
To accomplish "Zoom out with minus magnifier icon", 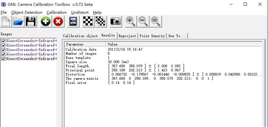I will pos(143,22).
